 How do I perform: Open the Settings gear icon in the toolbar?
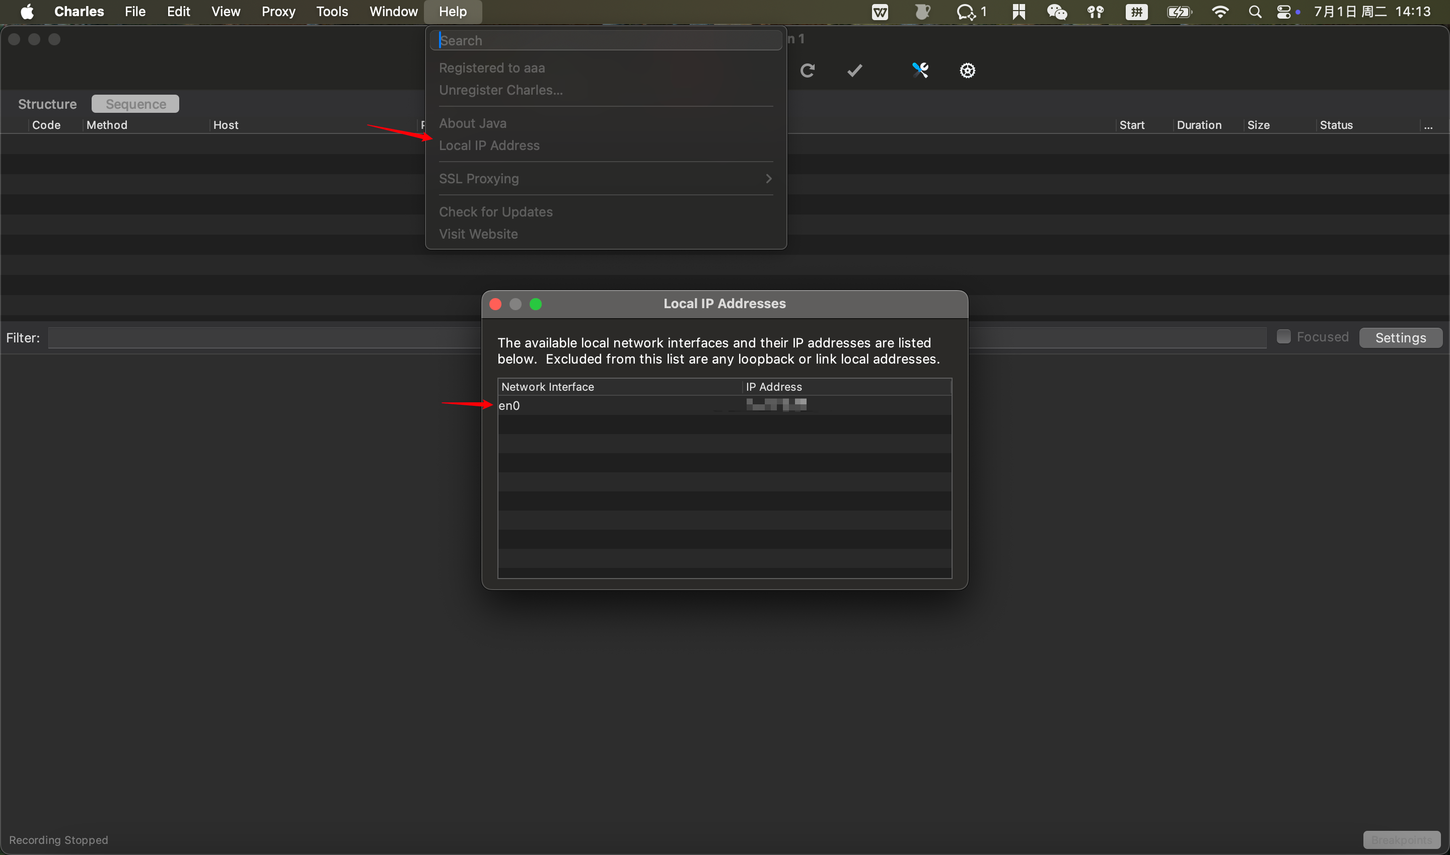[967, 70]
